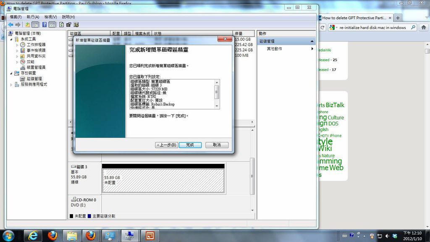Open the 說明(H) menu
Screen dimensions: 430x242
68,17
